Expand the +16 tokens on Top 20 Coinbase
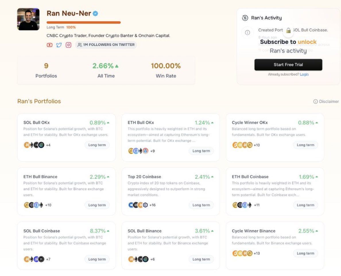The width and height of the screenshot is (341, 276). 153,205
